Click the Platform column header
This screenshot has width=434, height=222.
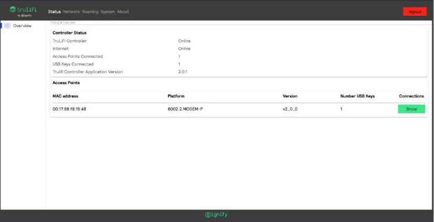(x=176, y=96)
